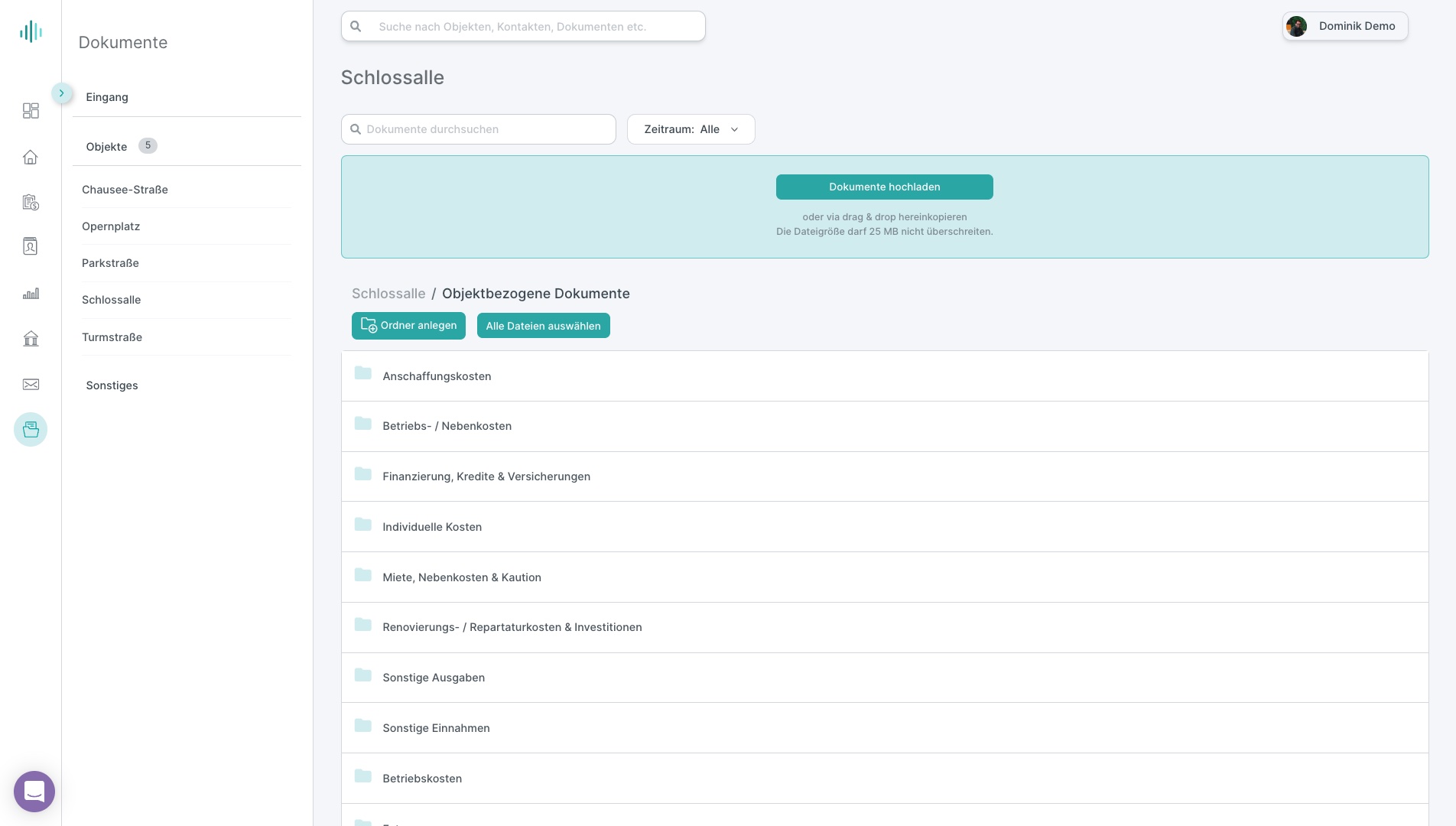
Task: Expand the sidebar with the chevron toggle
Action: (61, 93)
